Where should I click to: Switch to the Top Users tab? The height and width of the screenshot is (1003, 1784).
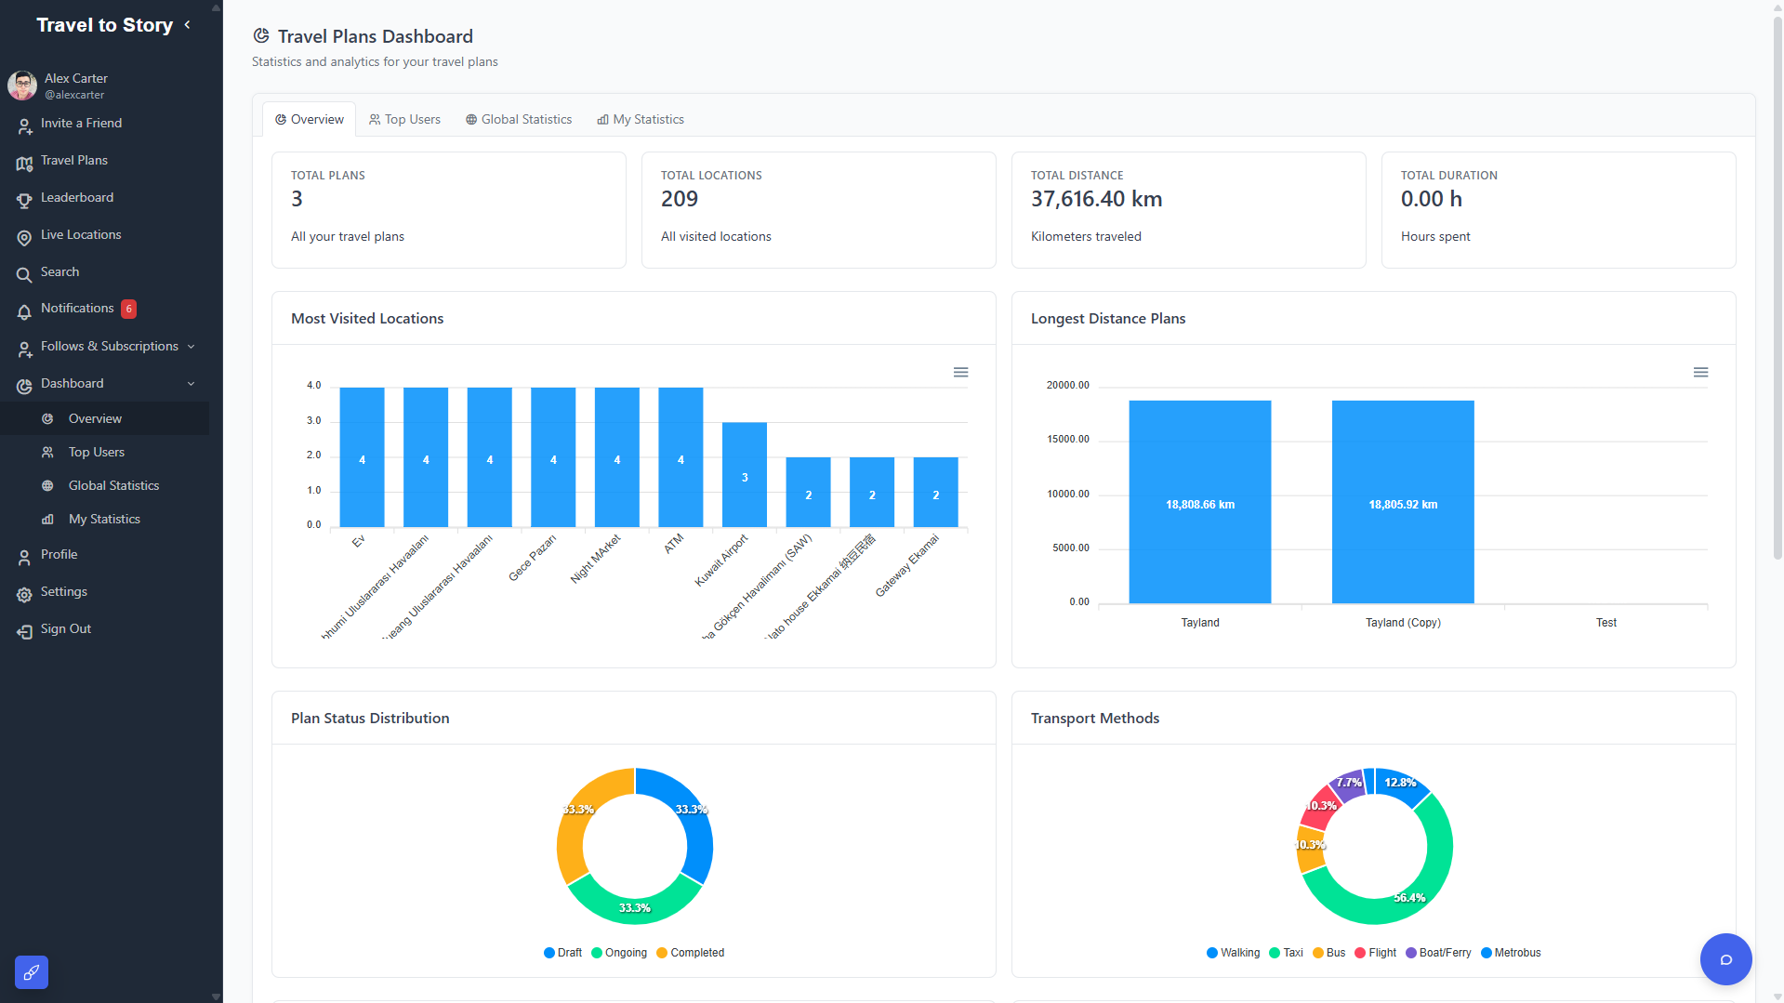404,119
